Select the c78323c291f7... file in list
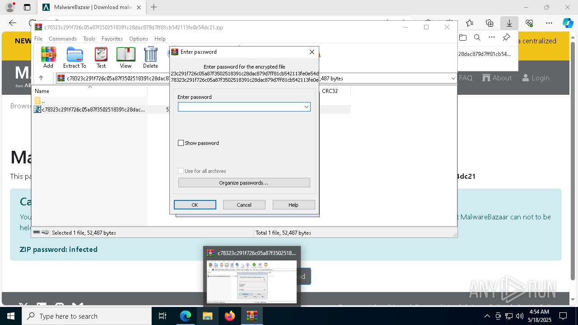 coord(90,109)
